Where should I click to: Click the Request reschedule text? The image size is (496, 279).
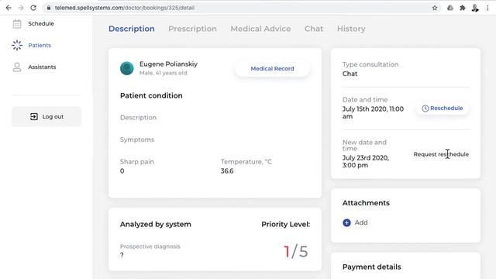point(441,154)
